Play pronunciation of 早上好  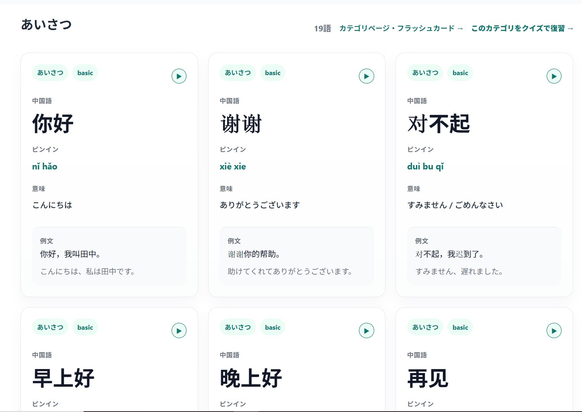179,331
